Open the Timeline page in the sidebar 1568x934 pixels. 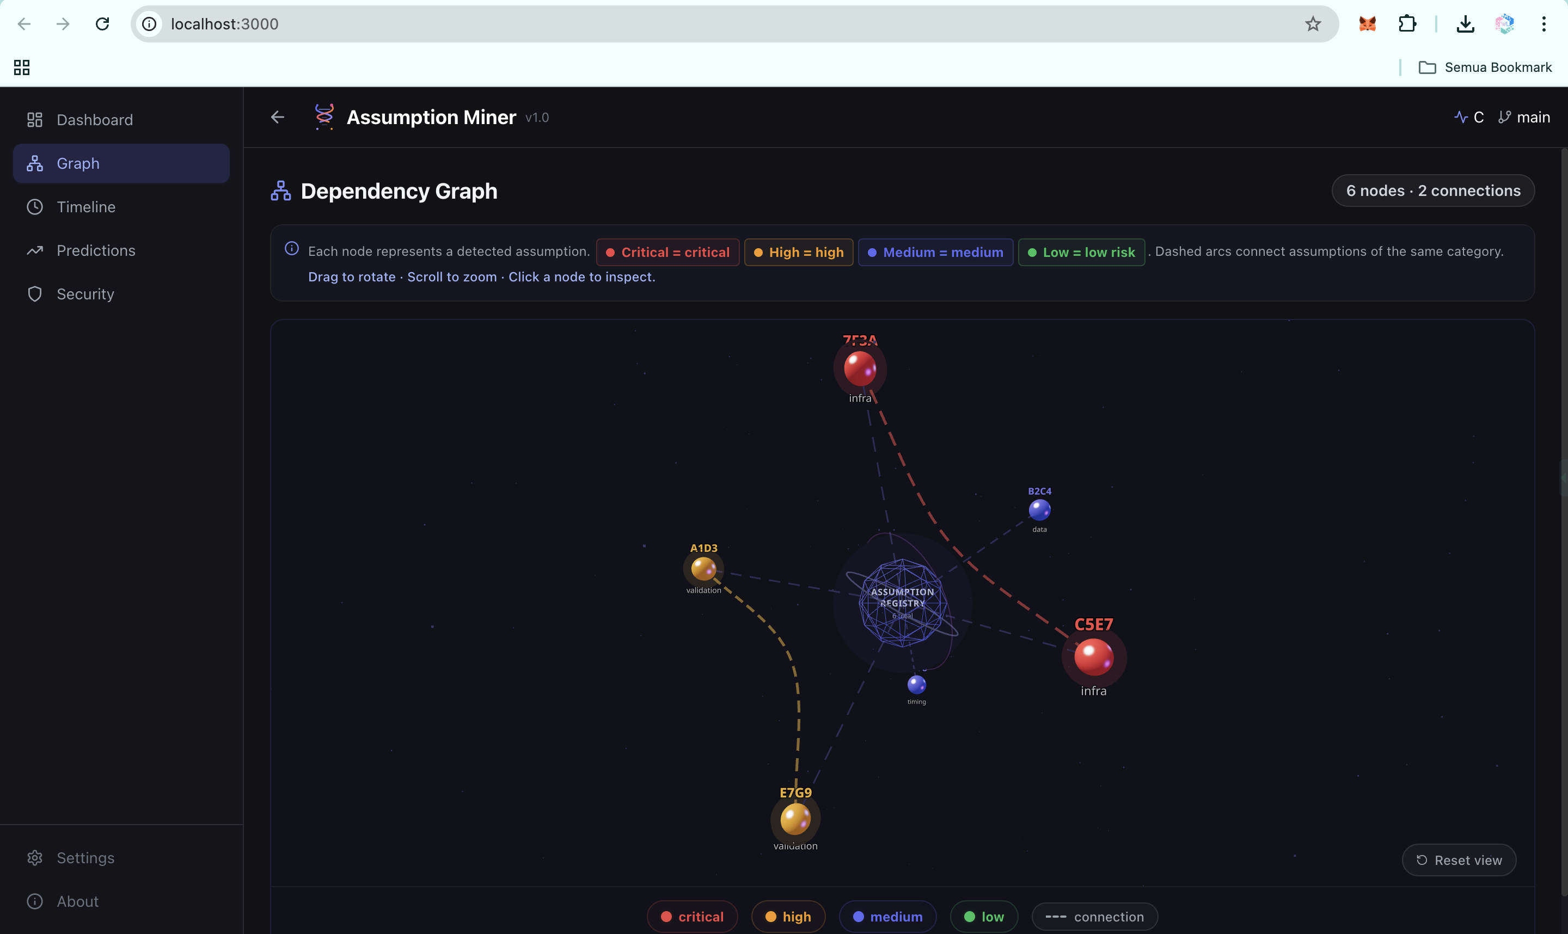click(86, 207)
